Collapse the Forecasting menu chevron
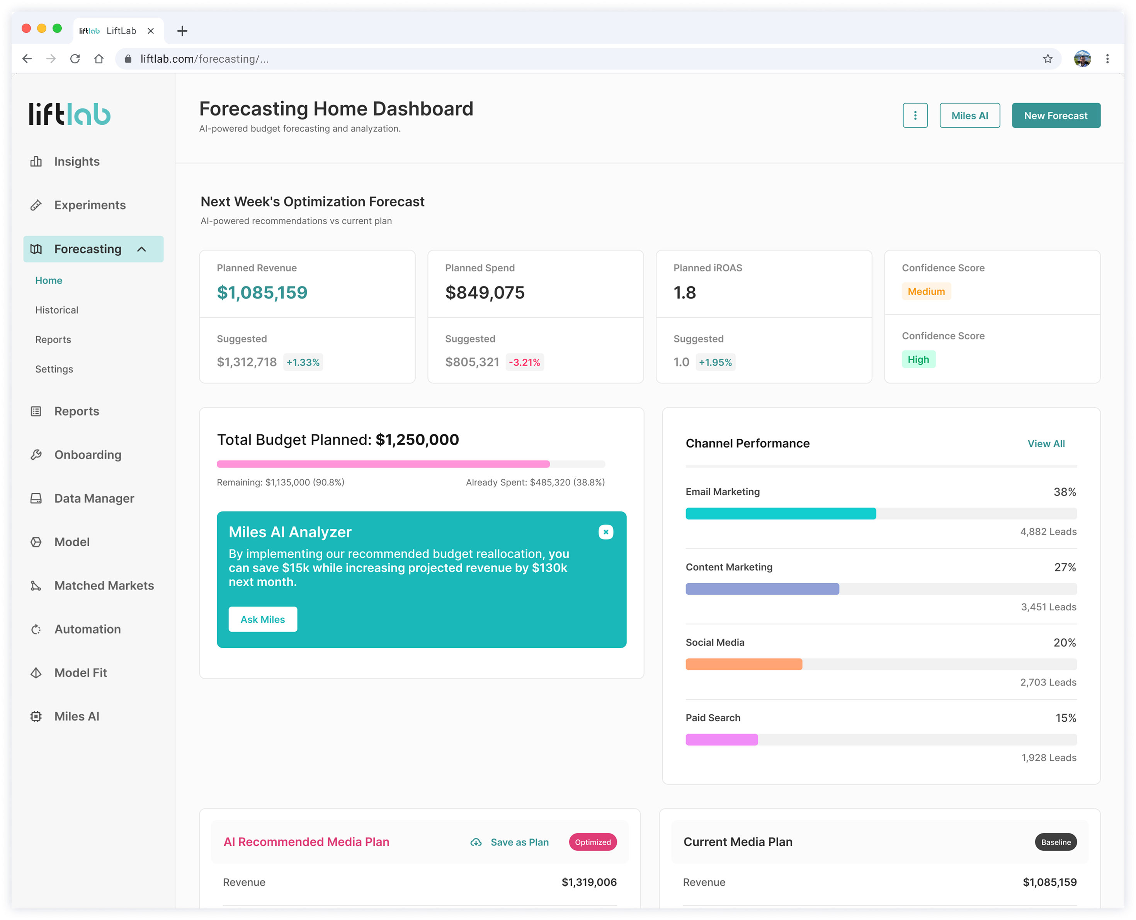The image size is (1136, 920). pyautogui.click(x=141, y=249)
